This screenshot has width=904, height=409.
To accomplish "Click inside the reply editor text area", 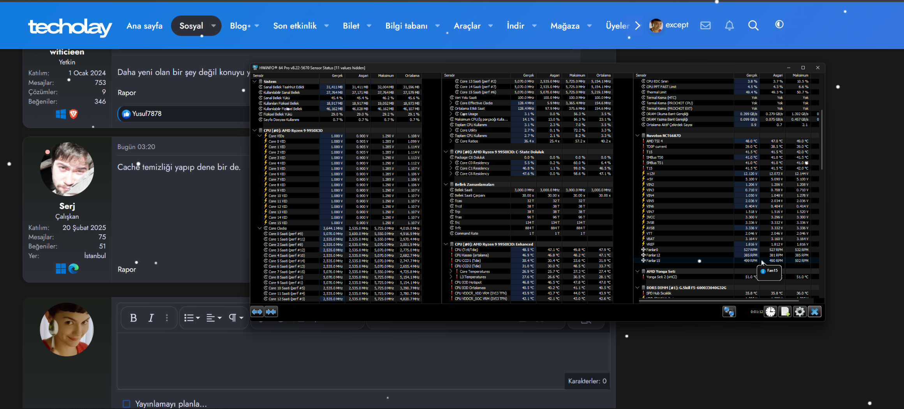I will pos(363,361).
